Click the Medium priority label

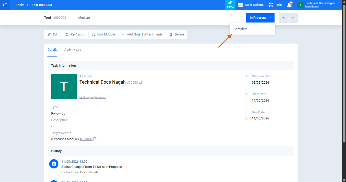click(x=84, y=18)
